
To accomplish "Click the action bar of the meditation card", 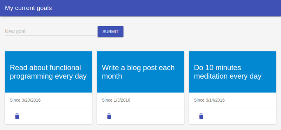I will (x=233, y=116).
